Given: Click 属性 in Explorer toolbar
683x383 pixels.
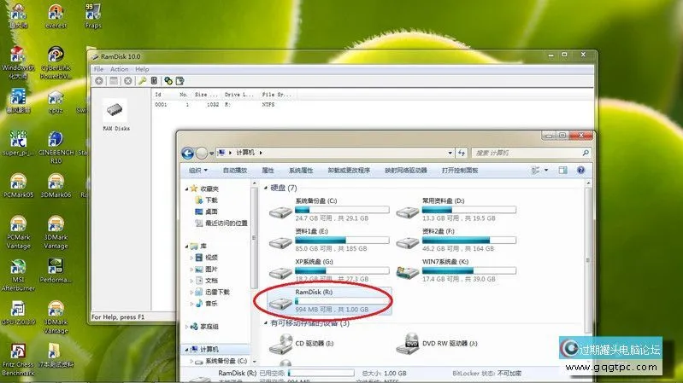Looking at the screenshot, I should point(268,171).
